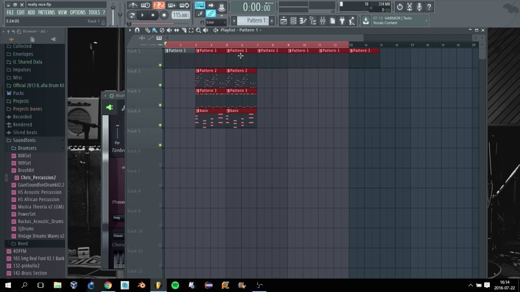Open the ADD menu

coord(31,13)
